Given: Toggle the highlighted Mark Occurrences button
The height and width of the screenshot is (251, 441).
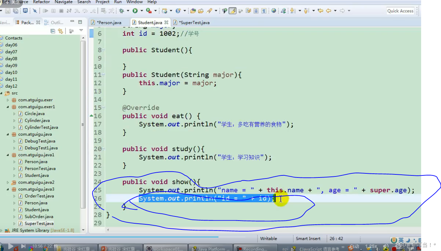Looking at the screenshot, I should (233, 11).
